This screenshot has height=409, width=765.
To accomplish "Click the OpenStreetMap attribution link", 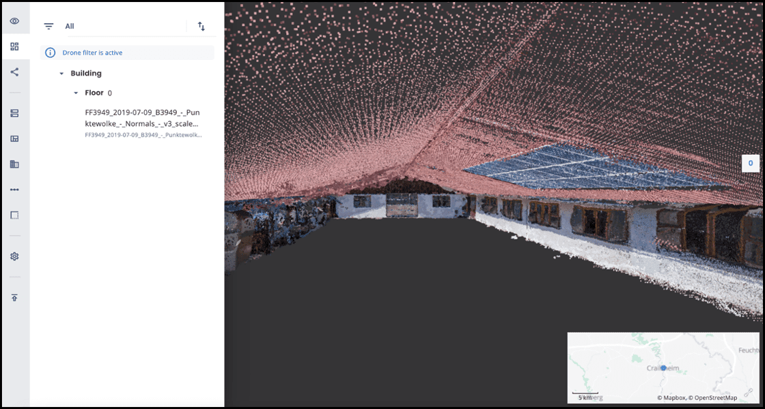I will (x=713, y=398).
